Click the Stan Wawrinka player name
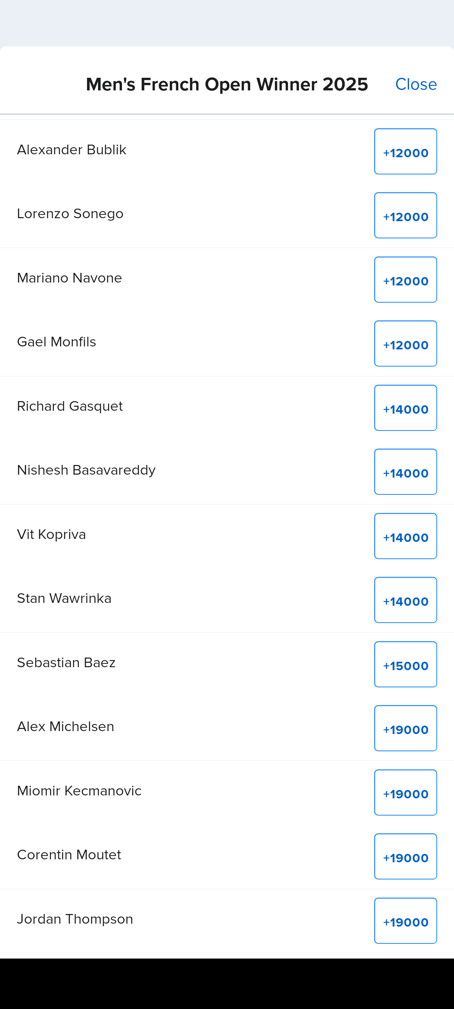The image size is (454, 1009). tap(64, 598)
